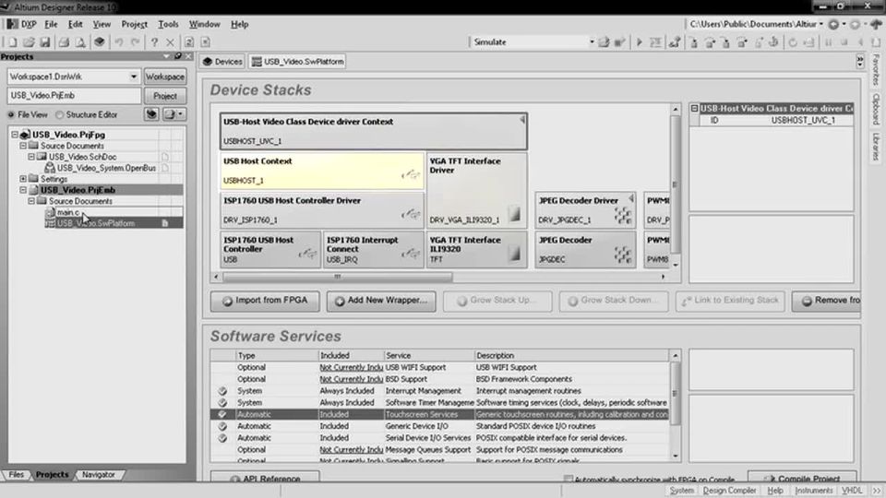
Task: Switch to the Navigator panel tab
Action: coord(99,475)
